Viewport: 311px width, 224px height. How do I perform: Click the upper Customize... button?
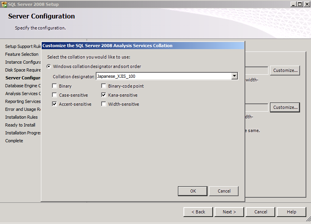pos(285,70)
